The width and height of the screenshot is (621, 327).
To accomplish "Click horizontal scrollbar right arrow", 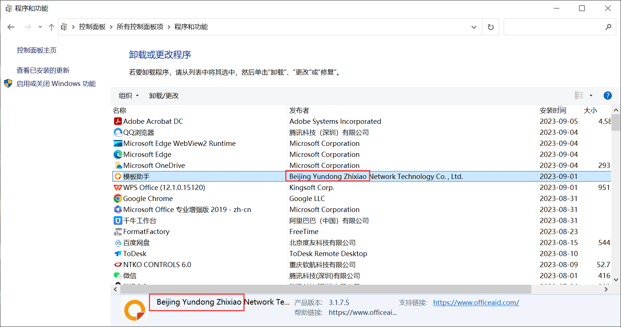I will (x=606, y=290).
